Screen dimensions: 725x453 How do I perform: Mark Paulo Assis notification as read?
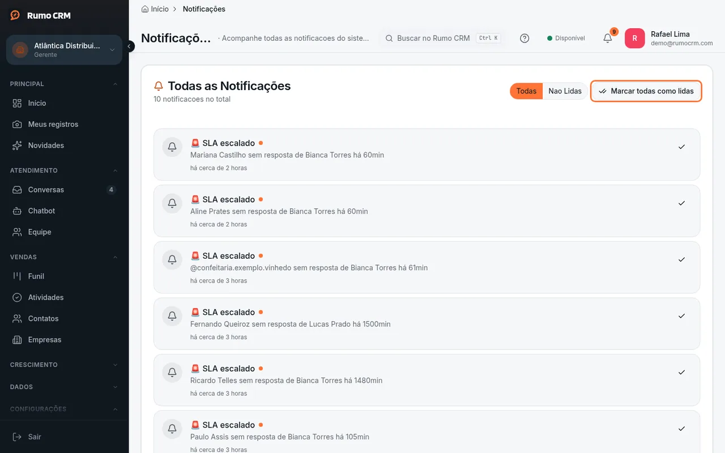[681, 428]
